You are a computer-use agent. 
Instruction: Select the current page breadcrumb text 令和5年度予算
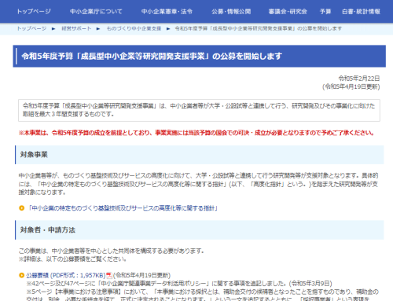coord(259,28)
